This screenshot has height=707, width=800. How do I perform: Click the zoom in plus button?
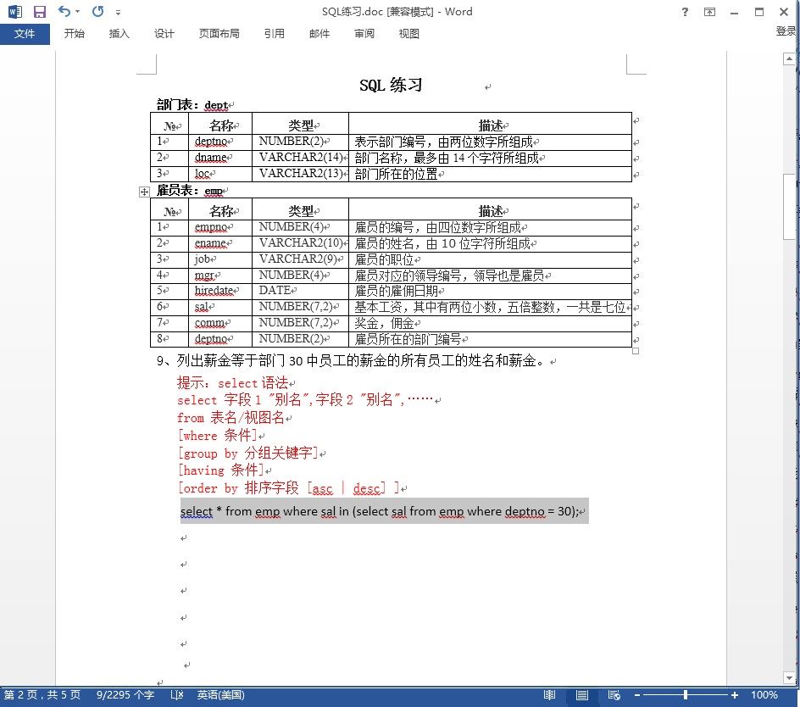[734, 695]
